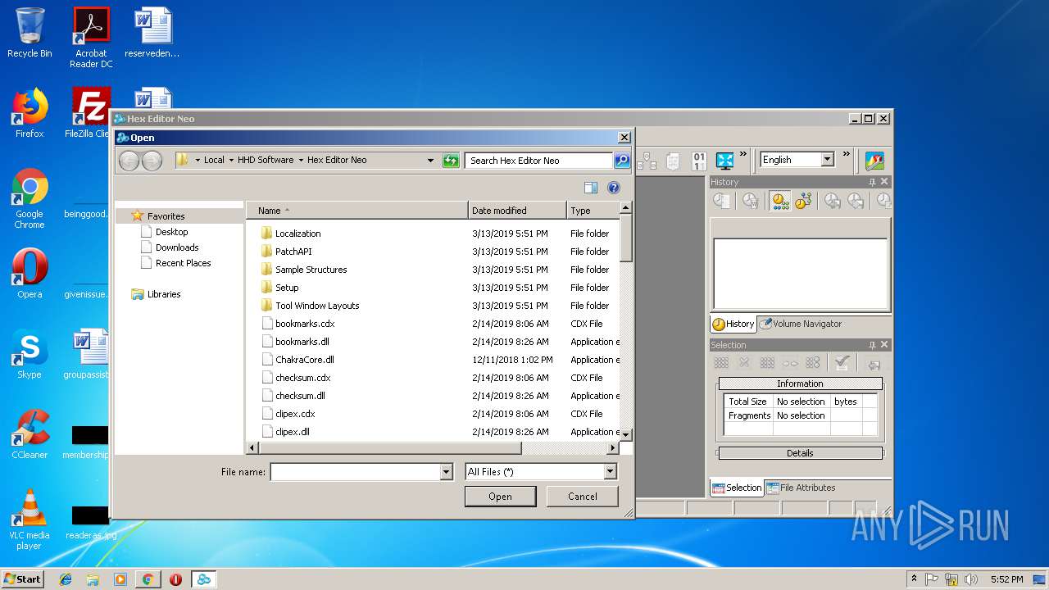Screen dimensions: 1049x590
Task: Click the structure diagram toolbar icon in Hex Editor Neo
Action: click(x=647, y=161)
